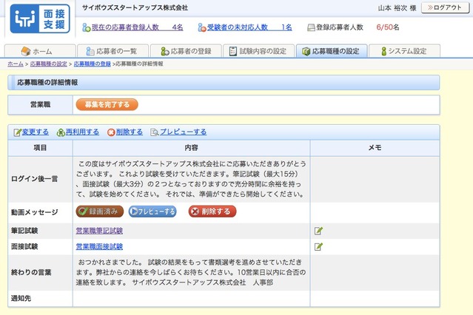The height and width of the screenshot is (315, 473).
Task: Open the 応募者の一覧 tab
Action: pos(113,51)
